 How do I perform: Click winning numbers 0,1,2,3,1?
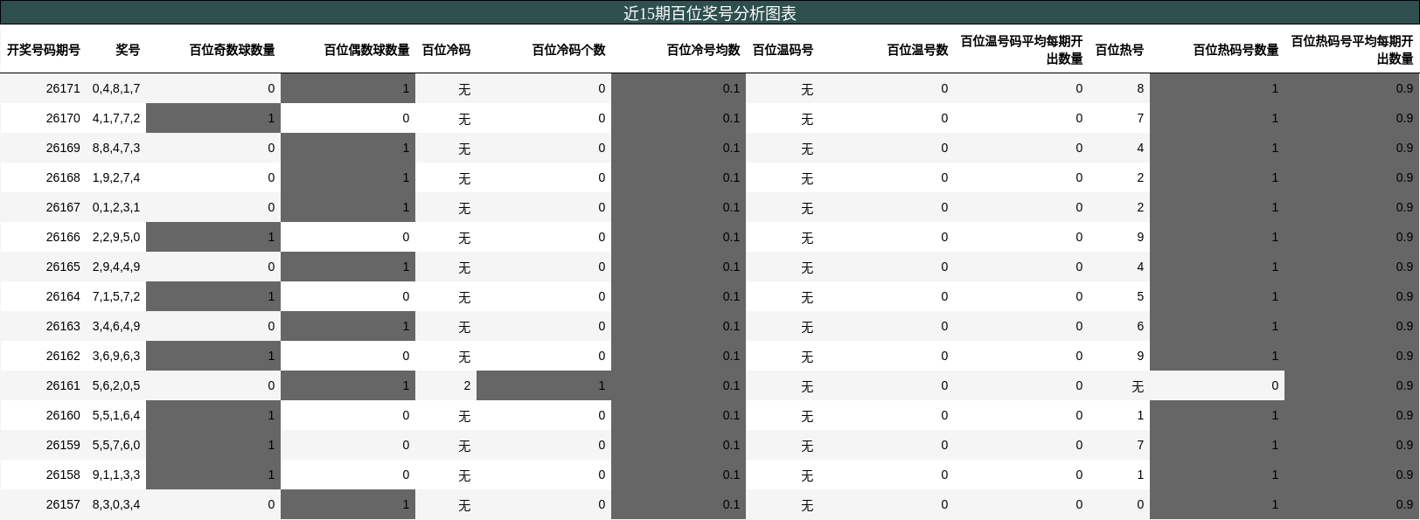pyautogui.click(x=116, y=207)
